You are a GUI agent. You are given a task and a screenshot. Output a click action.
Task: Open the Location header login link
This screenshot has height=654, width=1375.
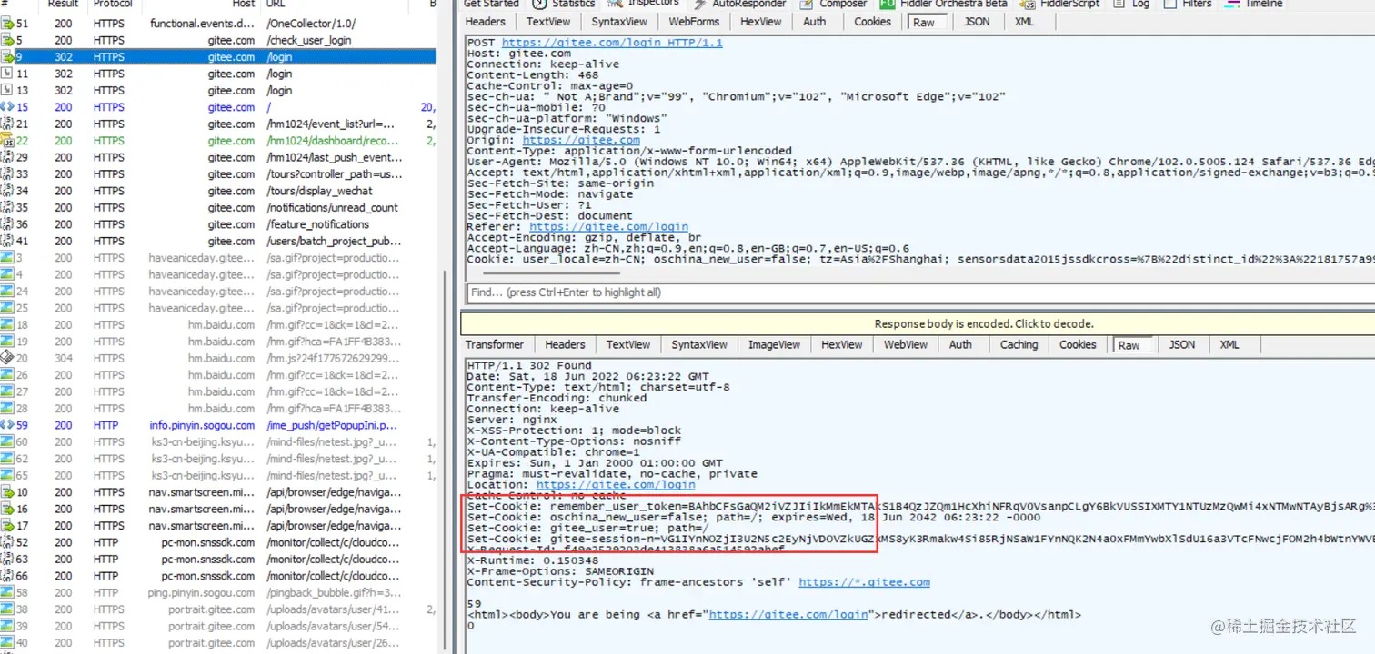point(615,485)
